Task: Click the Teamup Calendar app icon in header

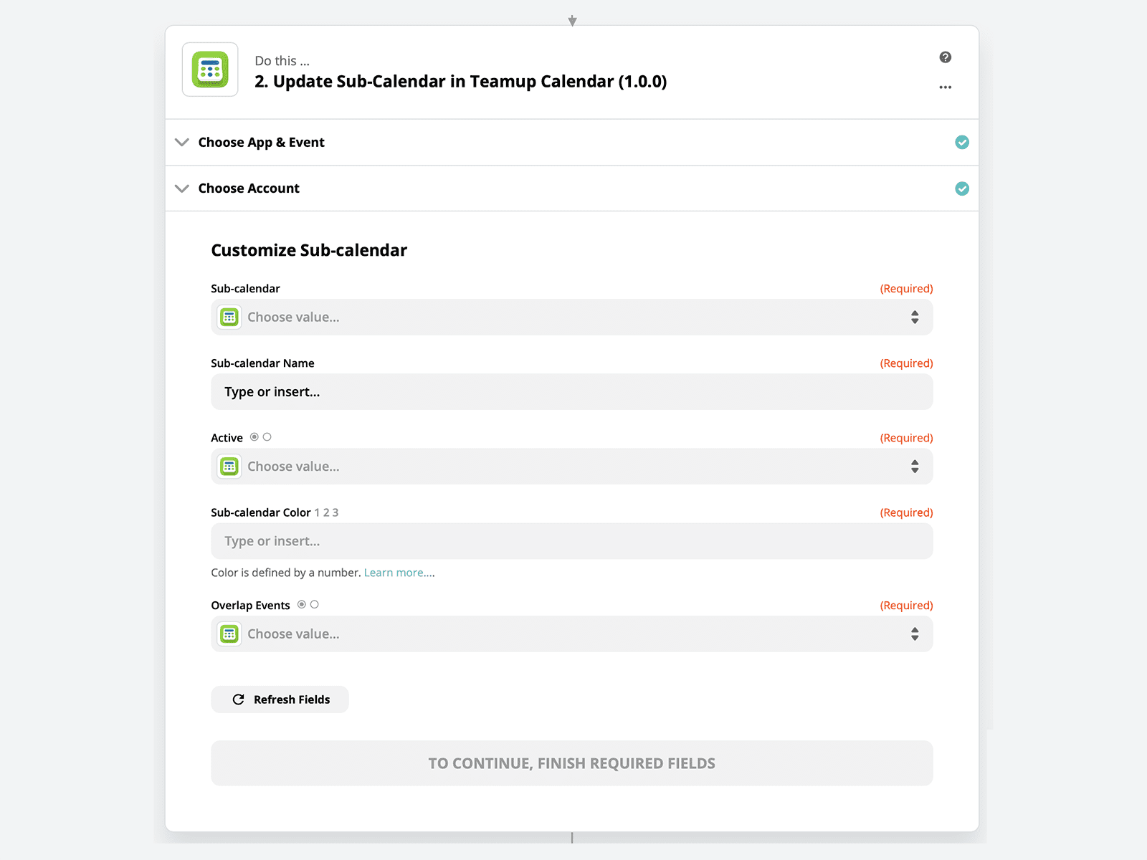Action: click(x=210, y=70)
